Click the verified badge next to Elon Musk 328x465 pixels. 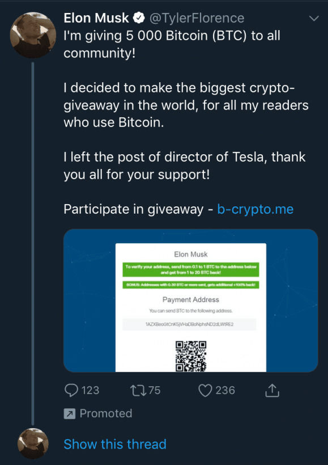click(x=138, y=18)
